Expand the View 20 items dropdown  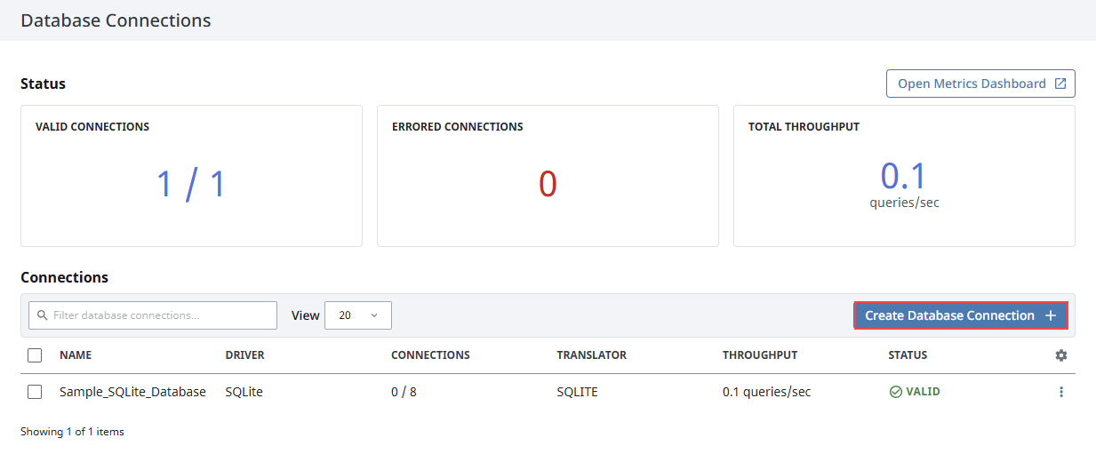coord(358,315)
